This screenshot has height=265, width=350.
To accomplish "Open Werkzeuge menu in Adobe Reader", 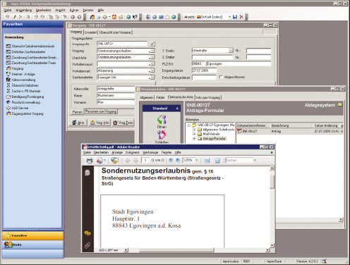I will pyautogui.click(x=150, y=152).
